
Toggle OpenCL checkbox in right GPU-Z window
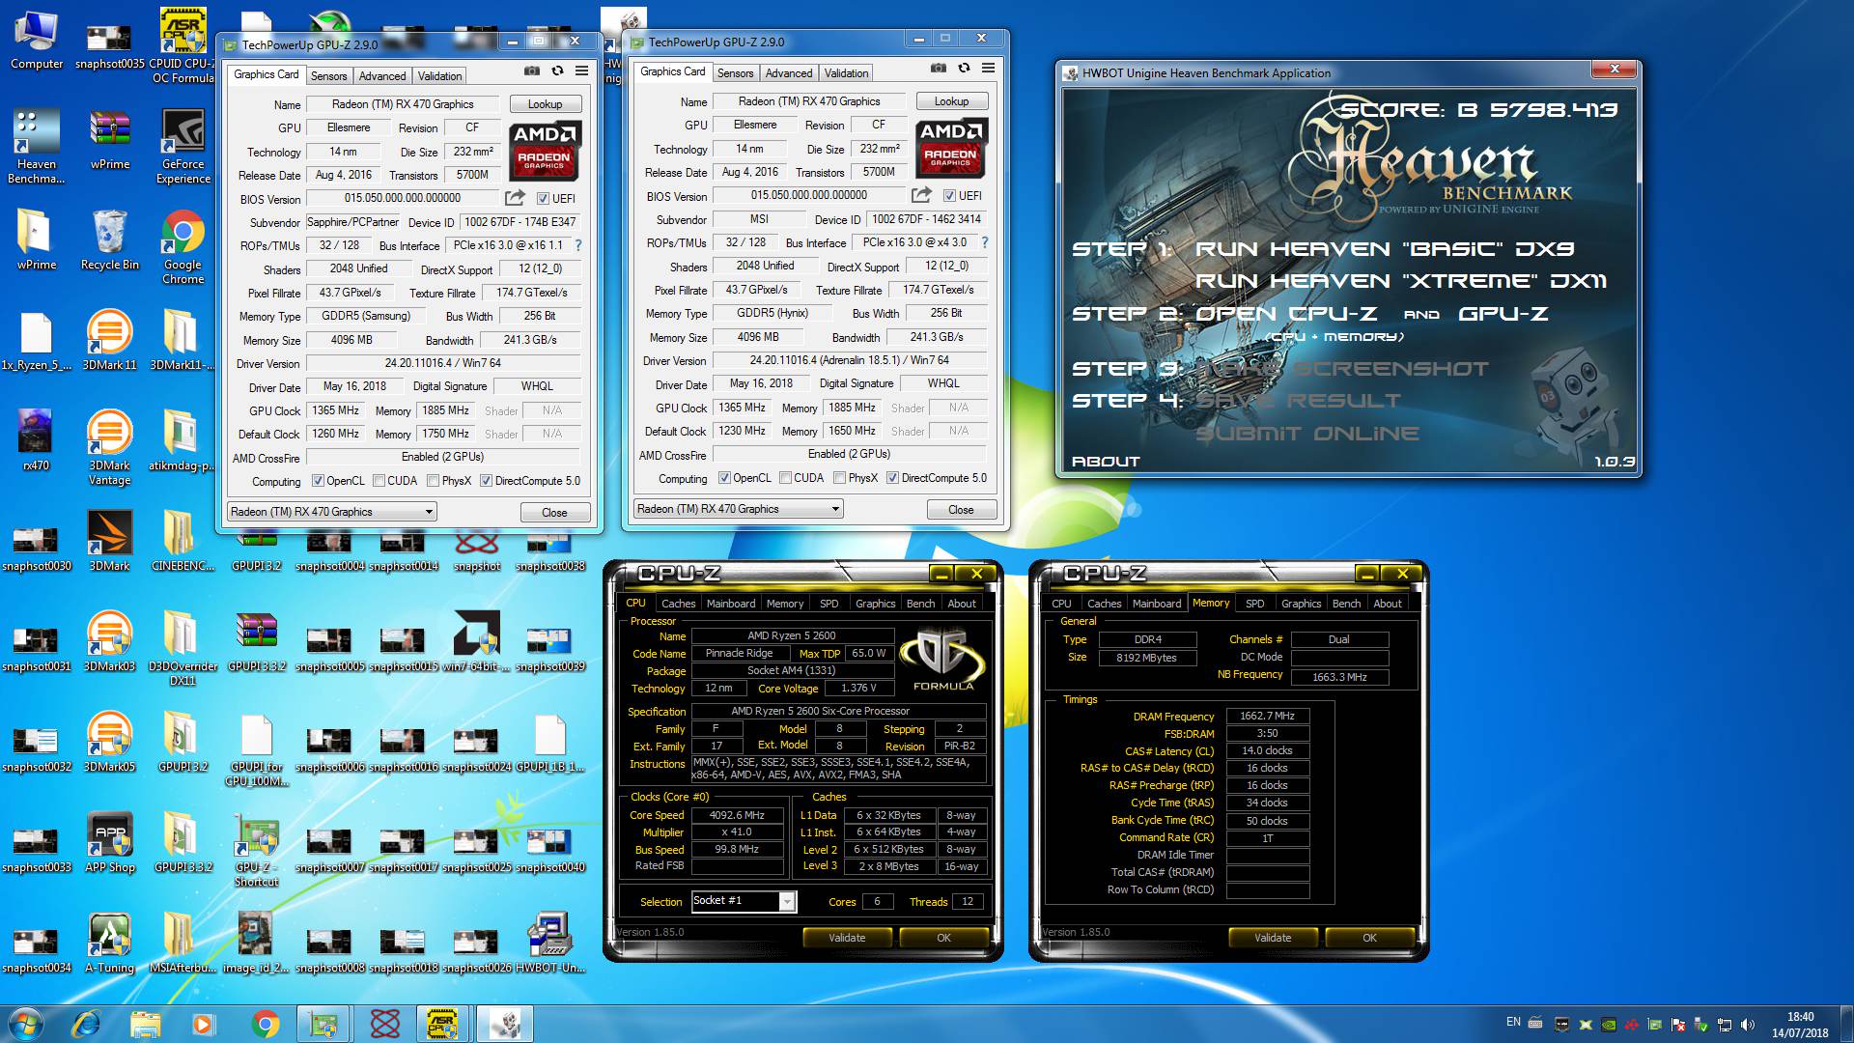tap(724, 478)
